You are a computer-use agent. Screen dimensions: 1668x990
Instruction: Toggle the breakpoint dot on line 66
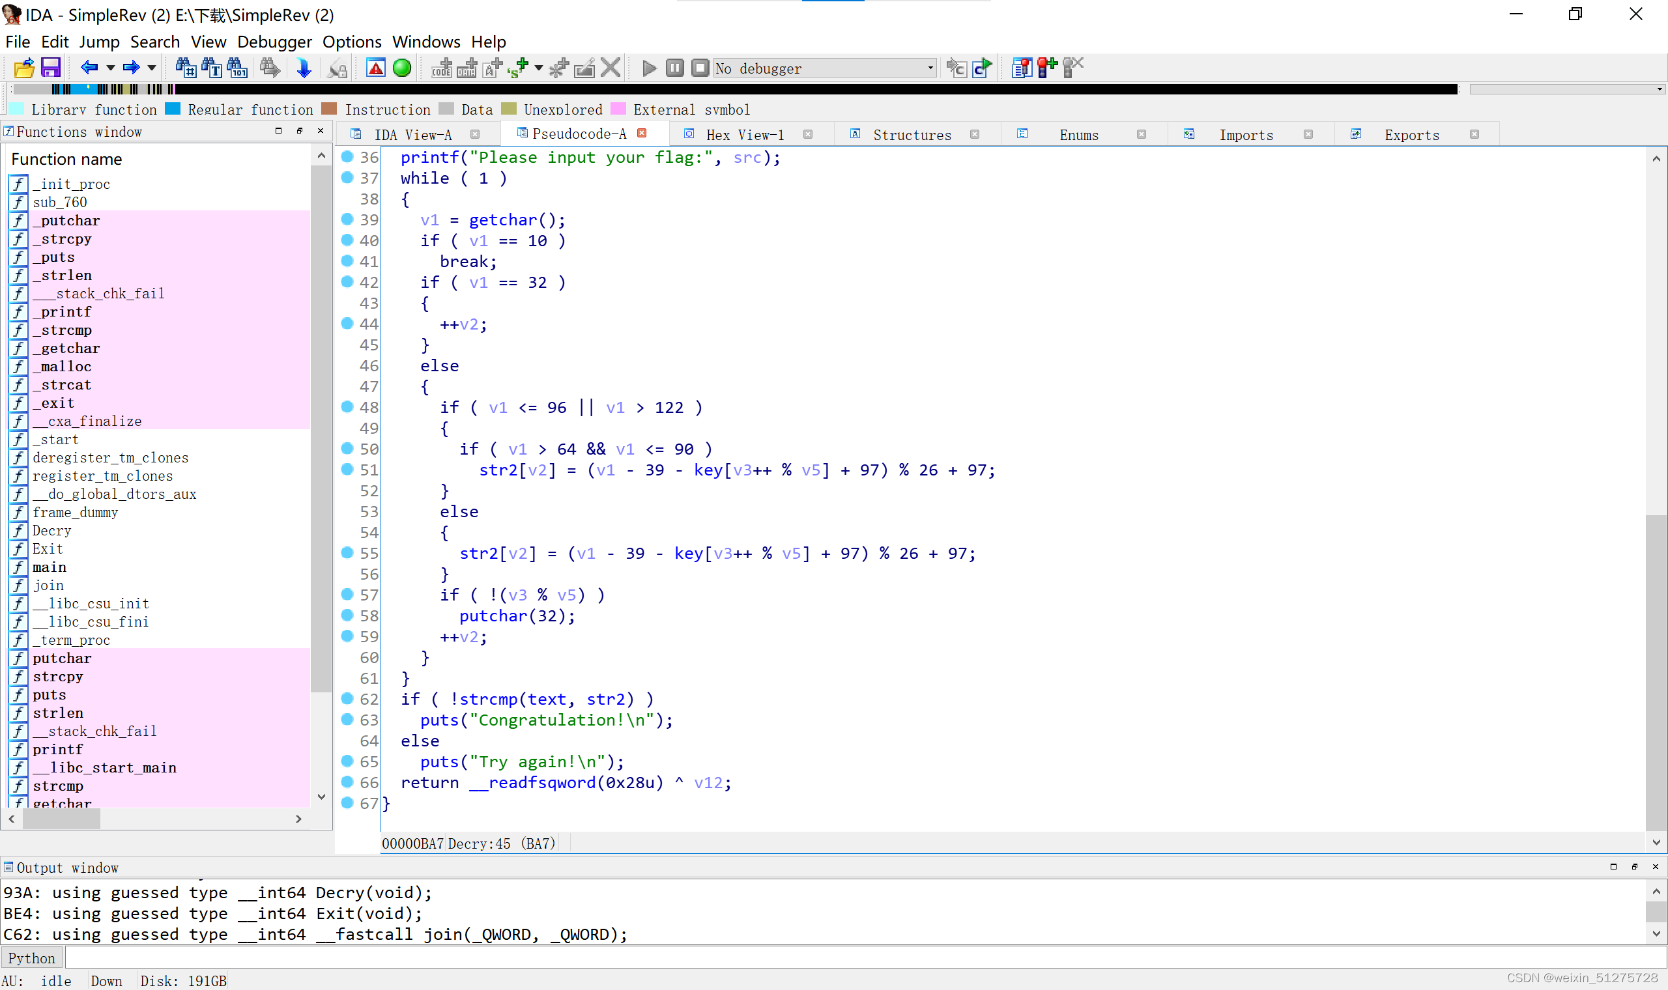(347, 782)
